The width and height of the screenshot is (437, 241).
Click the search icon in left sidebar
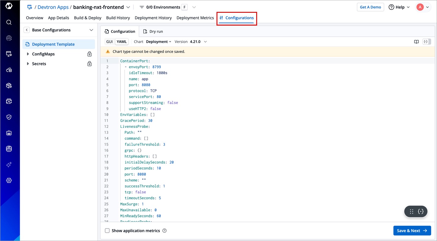click(x=9, y=22)
